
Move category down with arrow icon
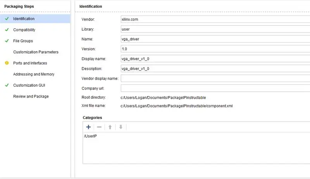click(x=121, y=127)
